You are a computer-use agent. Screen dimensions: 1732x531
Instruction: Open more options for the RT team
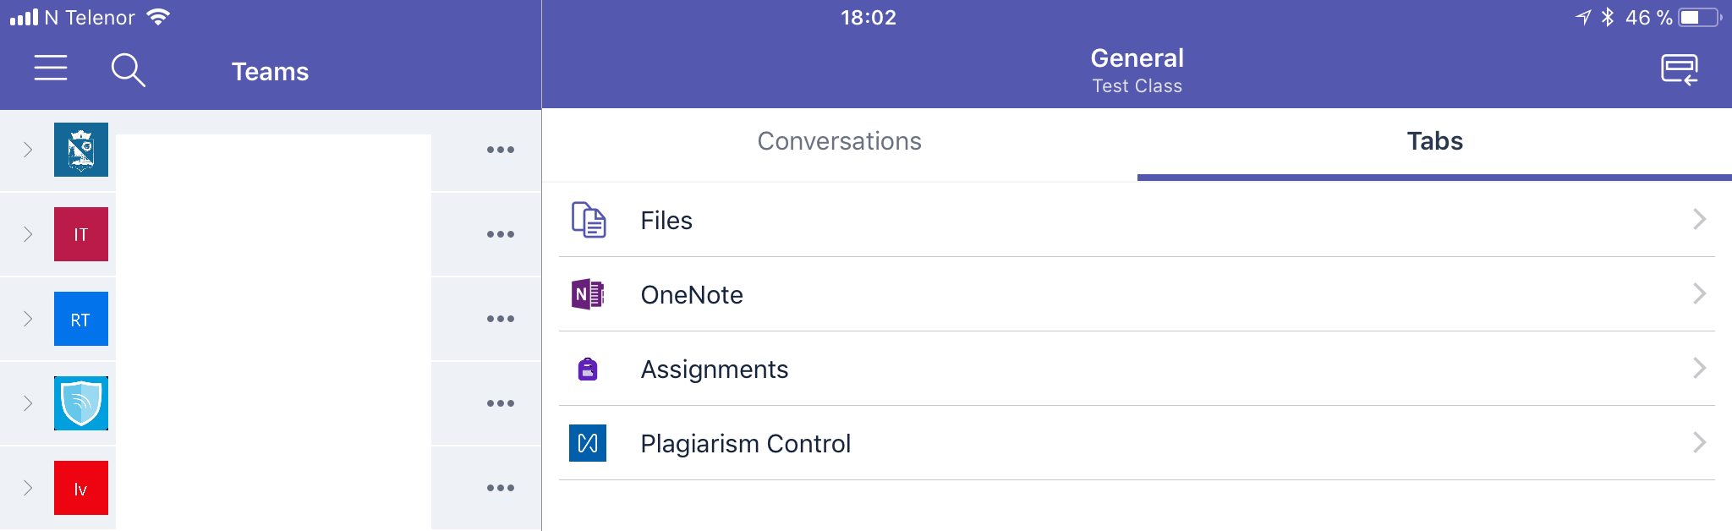tap(501, 319)
